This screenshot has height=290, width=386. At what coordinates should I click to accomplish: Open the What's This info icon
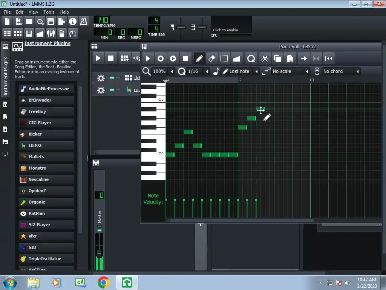point(73,22)
